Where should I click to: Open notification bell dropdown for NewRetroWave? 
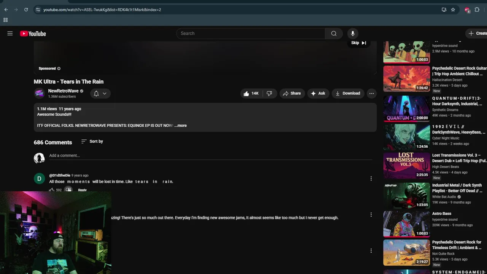[100, 94]
